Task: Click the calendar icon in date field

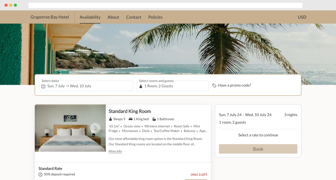Action: tap(43, 86)
